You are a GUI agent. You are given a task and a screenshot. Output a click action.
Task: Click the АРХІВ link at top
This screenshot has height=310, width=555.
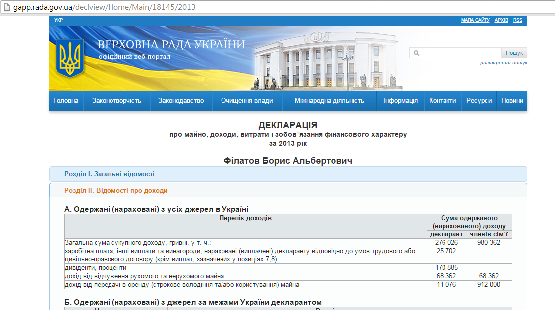pyautogui.click(x=501, y=20)
